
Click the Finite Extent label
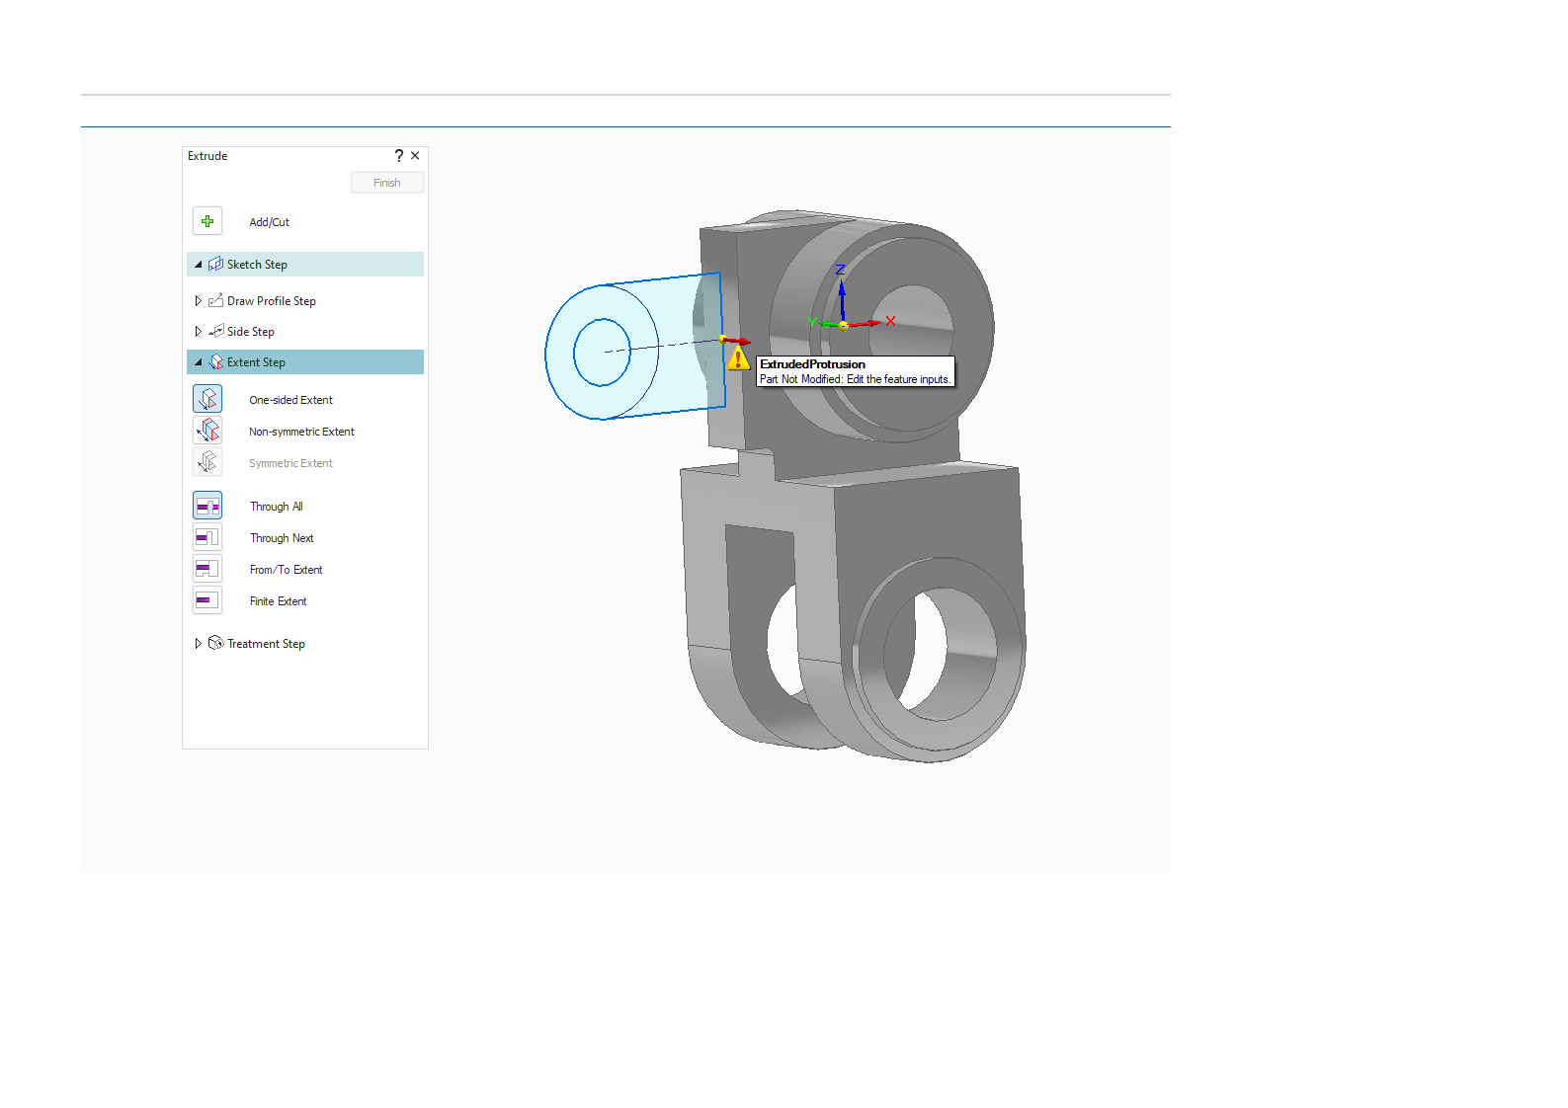278,601
